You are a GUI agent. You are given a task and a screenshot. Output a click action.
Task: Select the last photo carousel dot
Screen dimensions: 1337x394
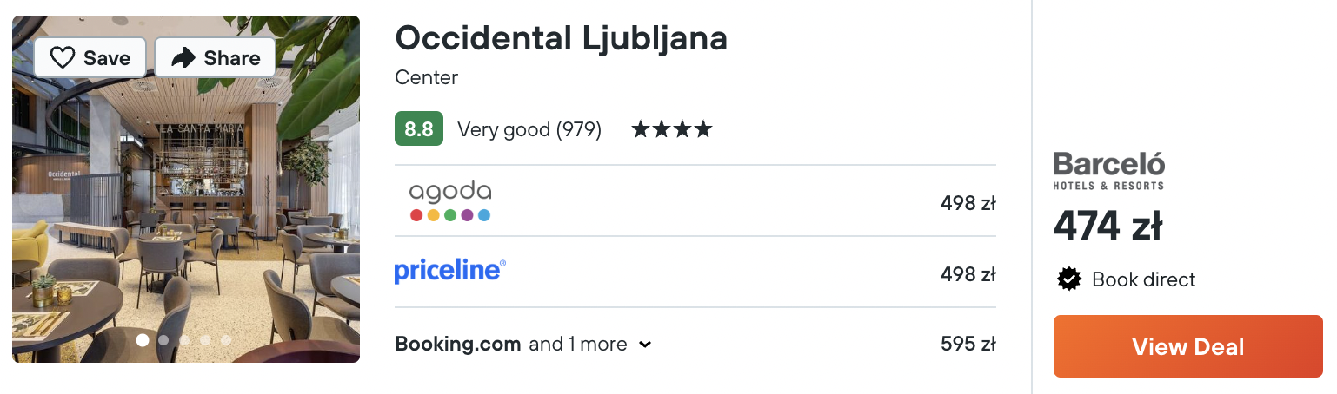point(226,340)
